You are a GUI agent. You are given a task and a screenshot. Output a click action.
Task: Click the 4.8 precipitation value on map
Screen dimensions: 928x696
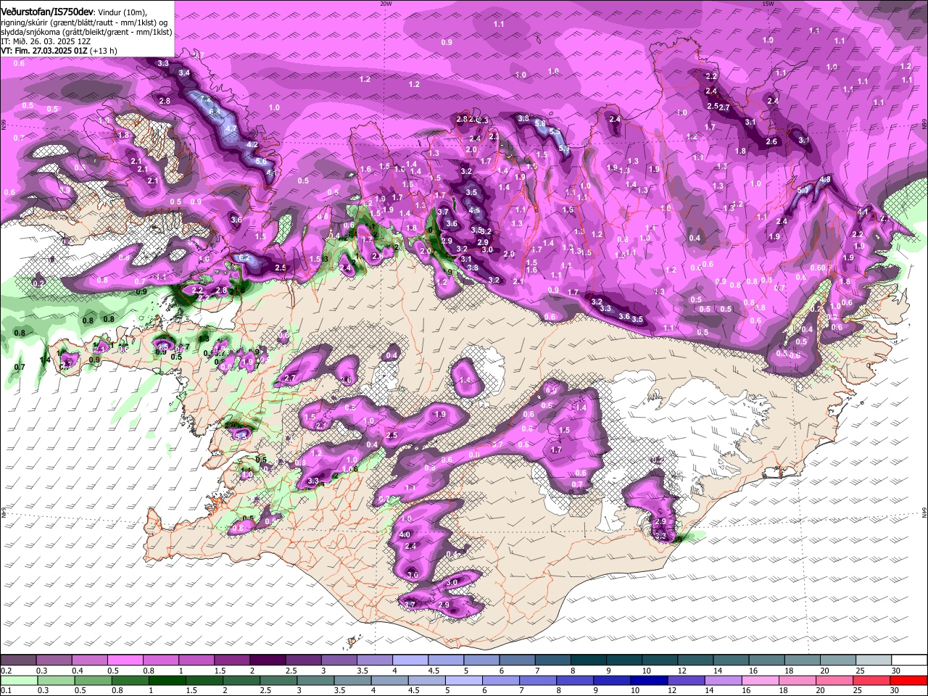pos(825,180)
